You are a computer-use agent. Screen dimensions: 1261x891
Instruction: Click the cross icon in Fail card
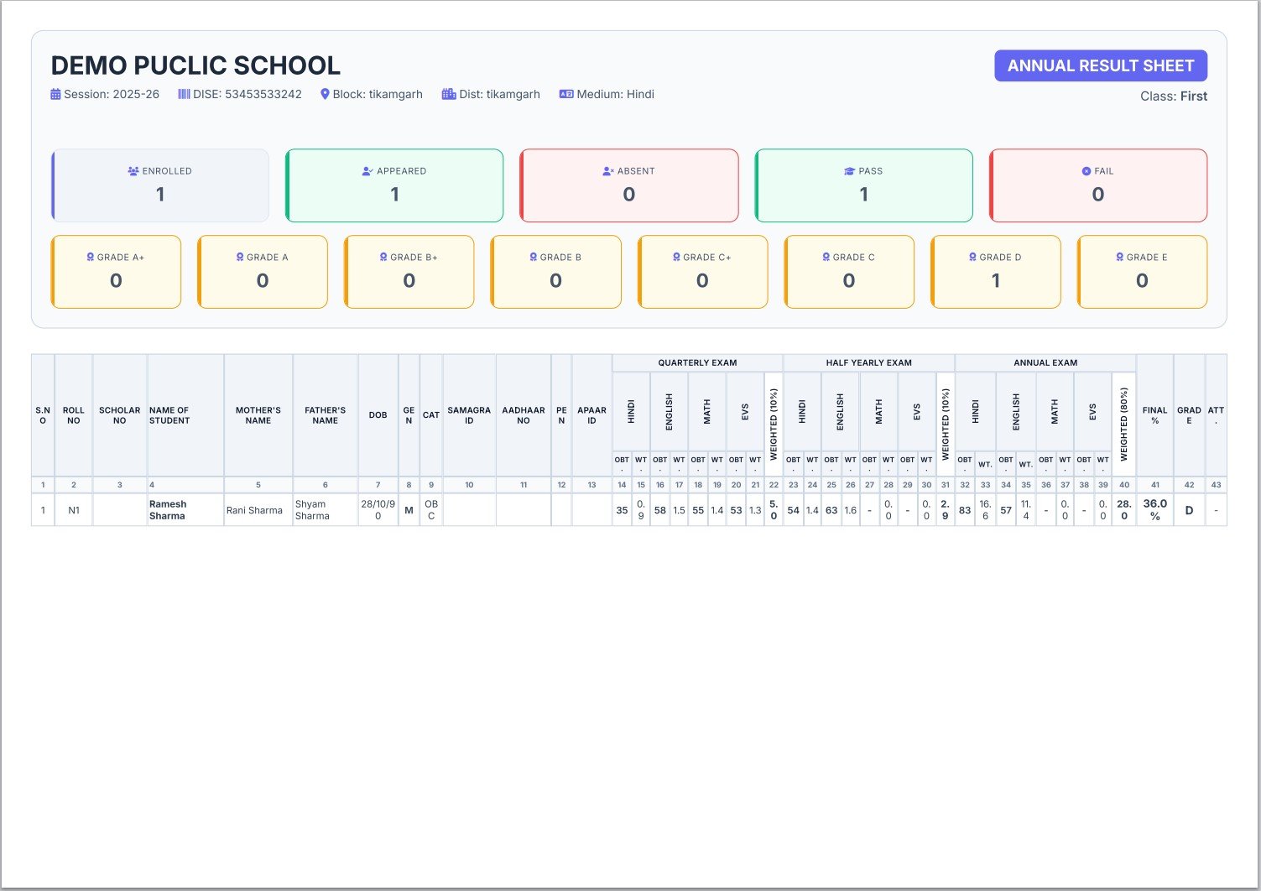point(1086,171)
